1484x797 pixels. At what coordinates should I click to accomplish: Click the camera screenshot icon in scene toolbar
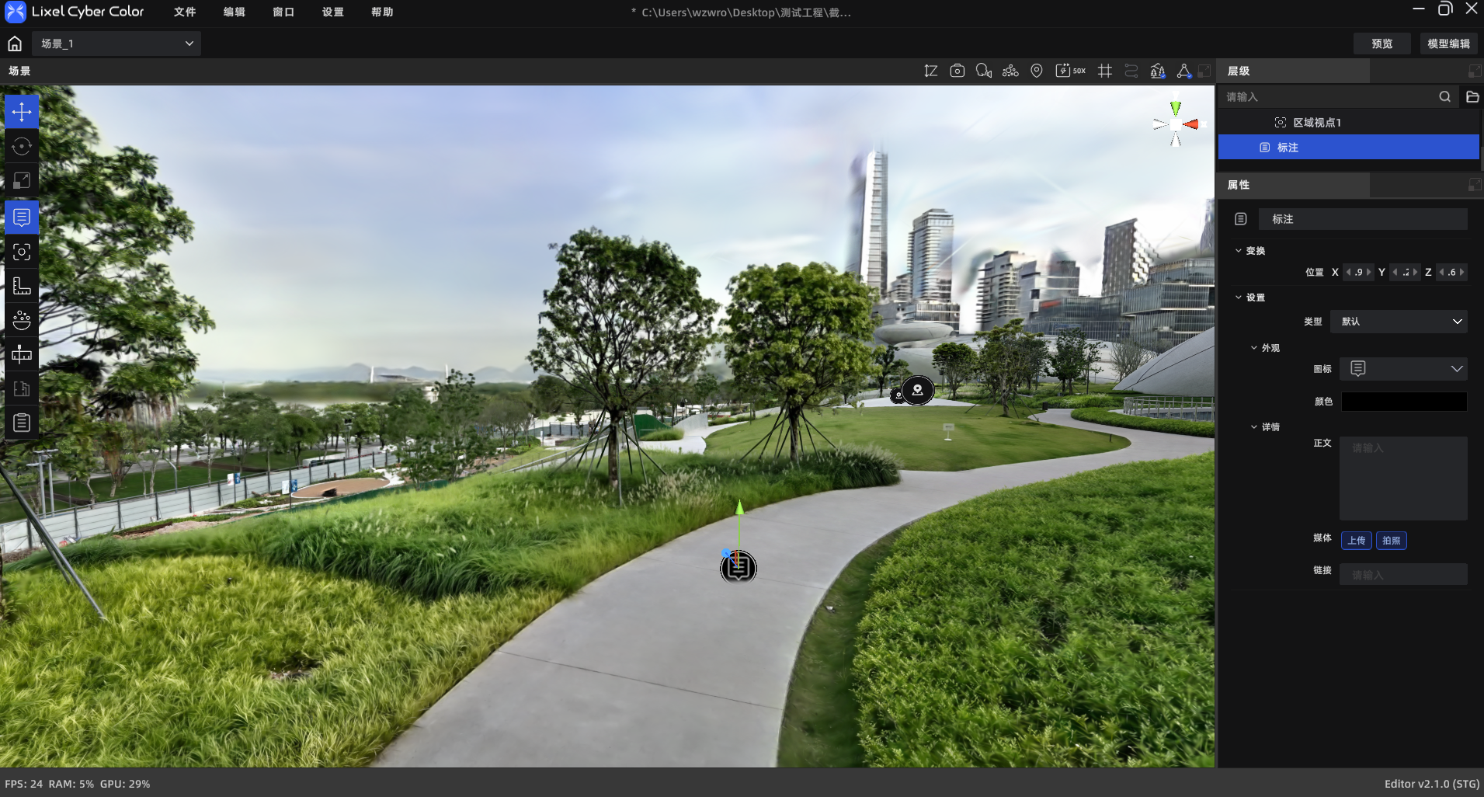coord(957,71)
